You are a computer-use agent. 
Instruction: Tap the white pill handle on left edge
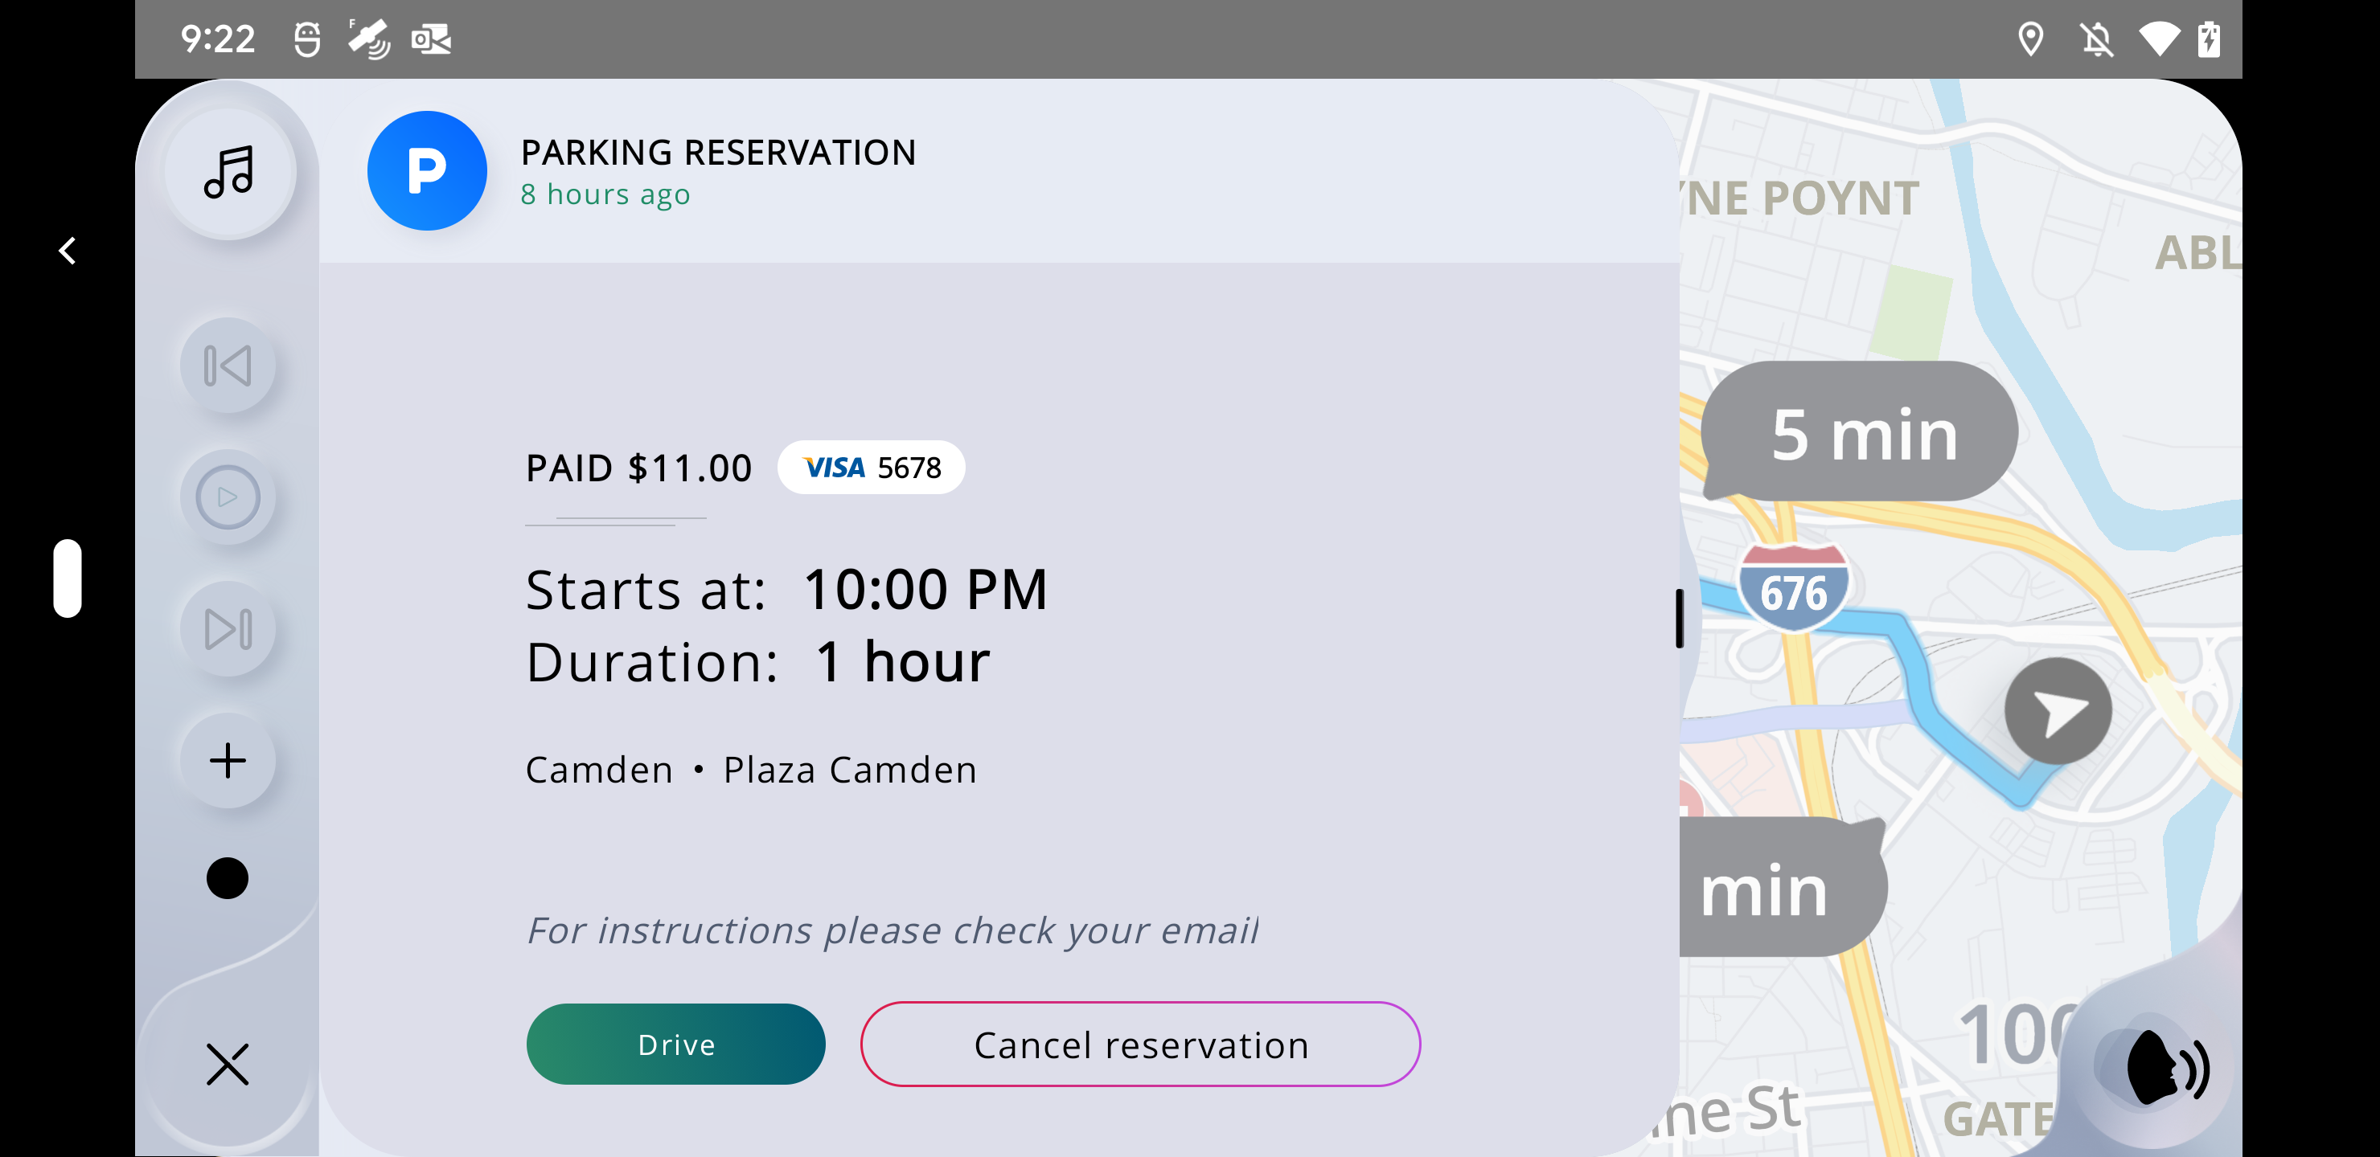click(x=68, y=578)
